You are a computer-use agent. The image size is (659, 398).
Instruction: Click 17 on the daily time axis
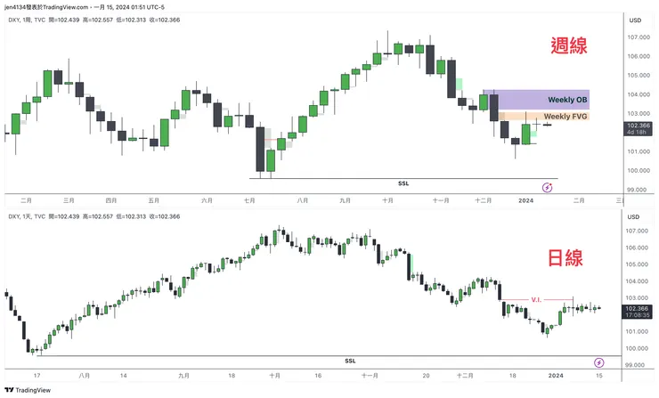coord(37,376)
